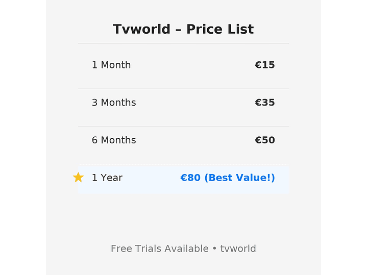Select the 1 Year plan label
Image resolution: width=367 pixels, height=275 pixels.
click(x=107, y=178)
